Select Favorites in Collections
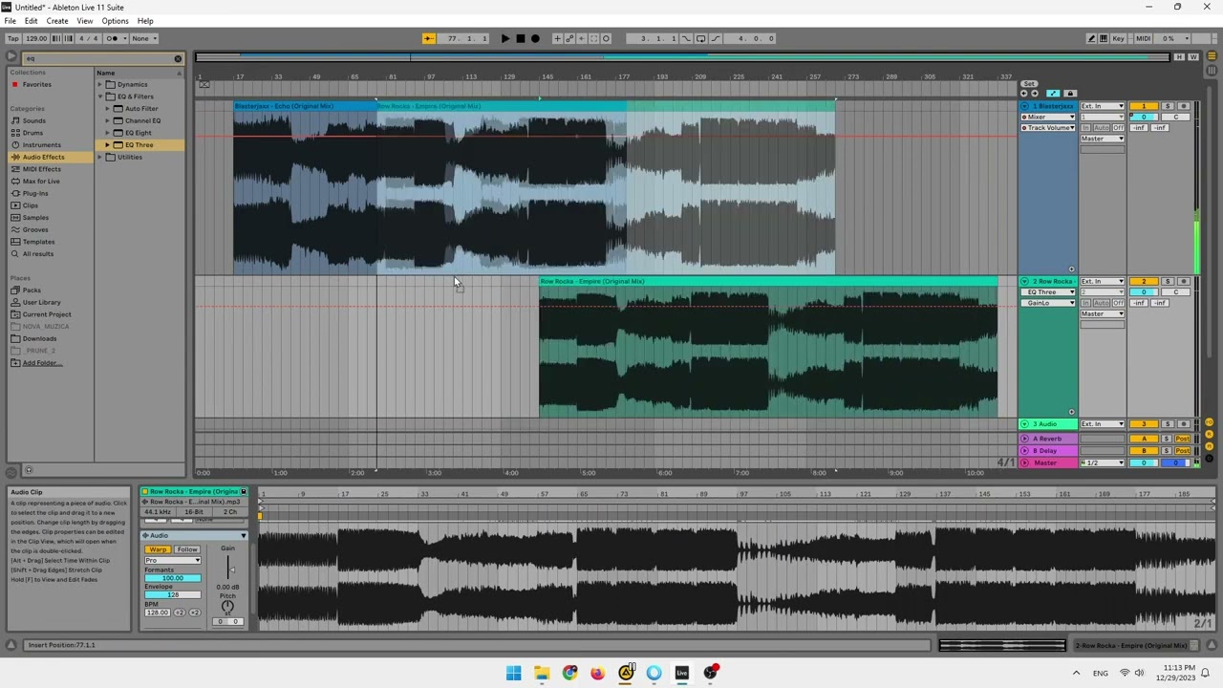The image size is (1223, 688). [x=37, y=84]
